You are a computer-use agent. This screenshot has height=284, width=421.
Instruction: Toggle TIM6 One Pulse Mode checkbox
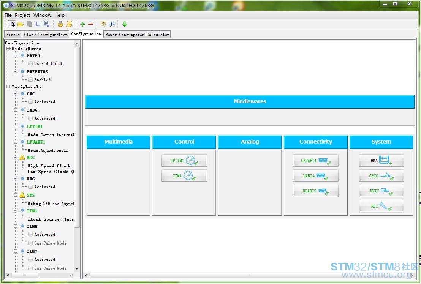[31, 243]
